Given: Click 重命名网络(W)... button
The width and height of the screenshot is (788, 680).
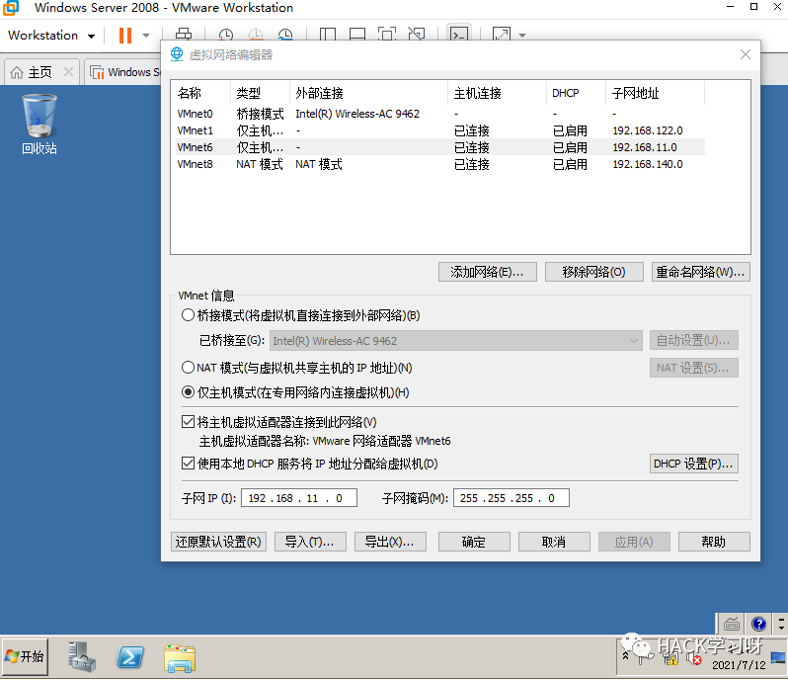Looking at the screenshot, I should click(700, 272).
